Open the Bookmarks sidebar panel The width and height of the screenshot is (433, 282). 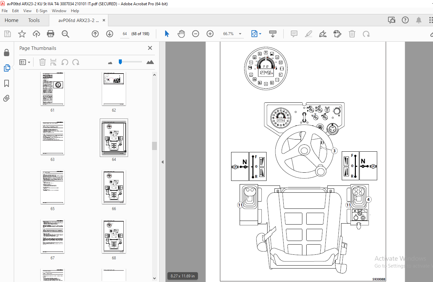click(7, 83)
